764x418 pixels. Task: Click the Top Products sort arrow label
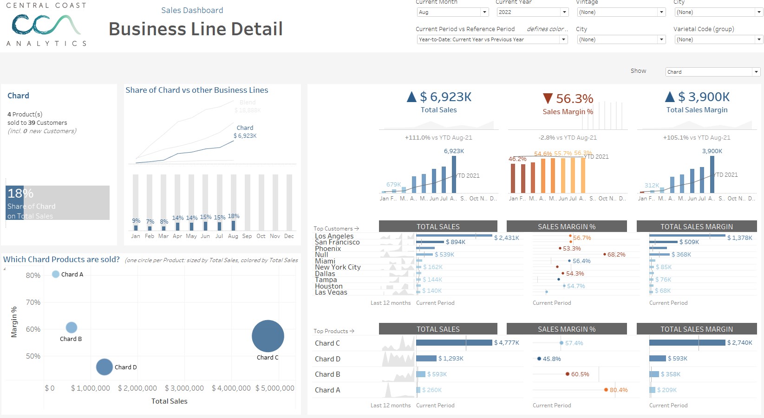point(334,331)
